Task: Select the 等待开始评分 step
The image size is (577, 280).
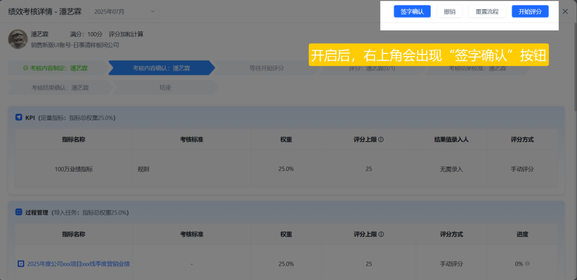Action: pyautogui.click(x=267, y=68)
